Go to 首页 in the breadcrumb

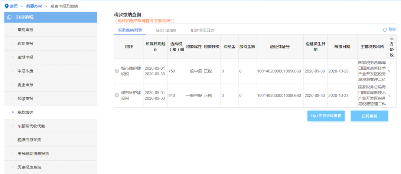tap(14, 6)
